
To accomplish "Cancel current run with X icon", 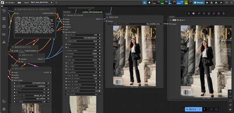I will [x=211, y=109].
